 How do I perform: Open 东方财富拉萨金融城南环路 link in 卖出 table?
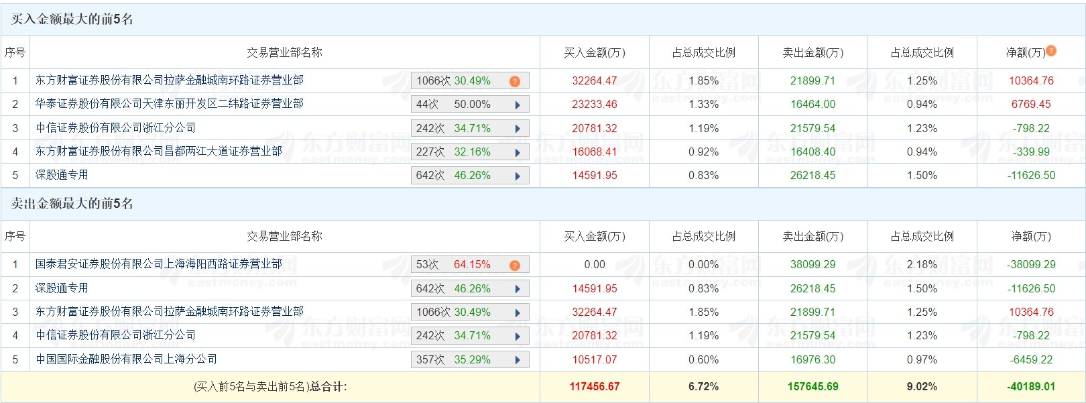[170, 312]
